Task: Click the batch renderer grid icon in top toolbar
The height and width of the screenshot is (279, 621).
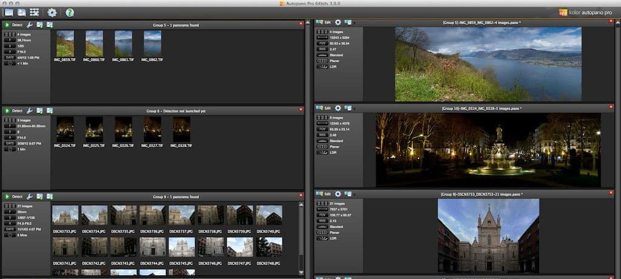Action: [34, 12]
